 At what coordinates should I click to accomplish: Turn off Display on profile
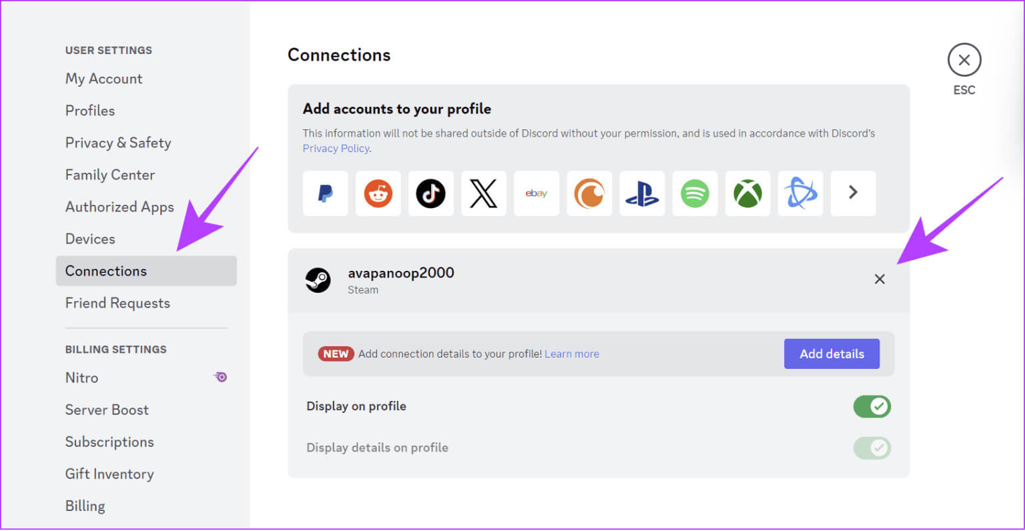[x=872, y=406]
